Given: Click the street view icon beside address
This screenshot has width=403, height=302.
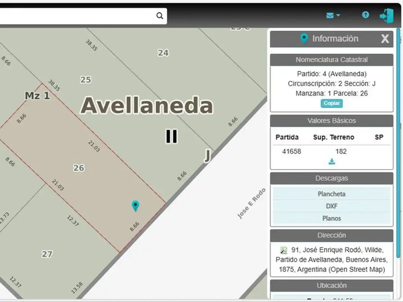Looking at the screenshot, I should [x=284, y=250].
